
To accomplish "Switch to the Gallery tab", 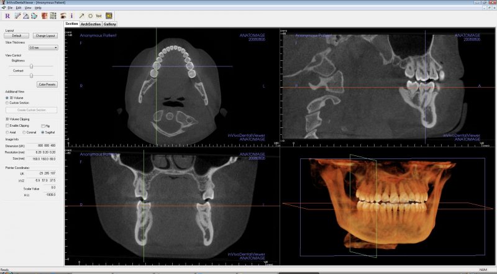I will (110, 24).
